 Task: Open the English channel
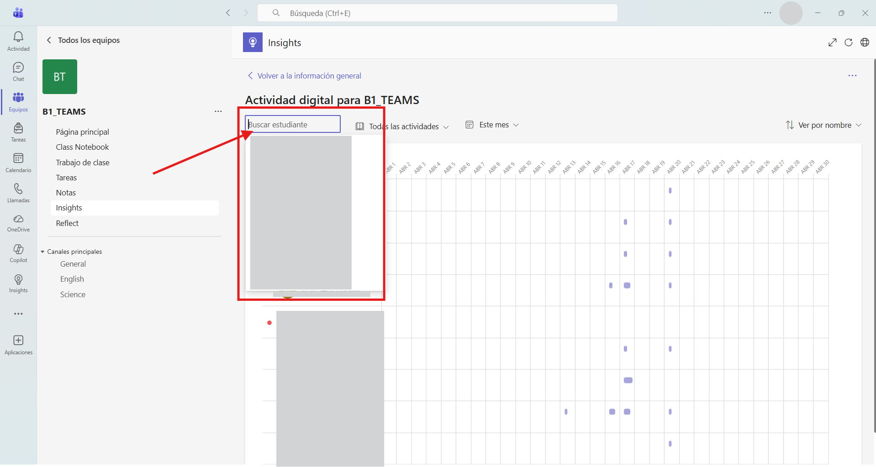tap(72, 279)
